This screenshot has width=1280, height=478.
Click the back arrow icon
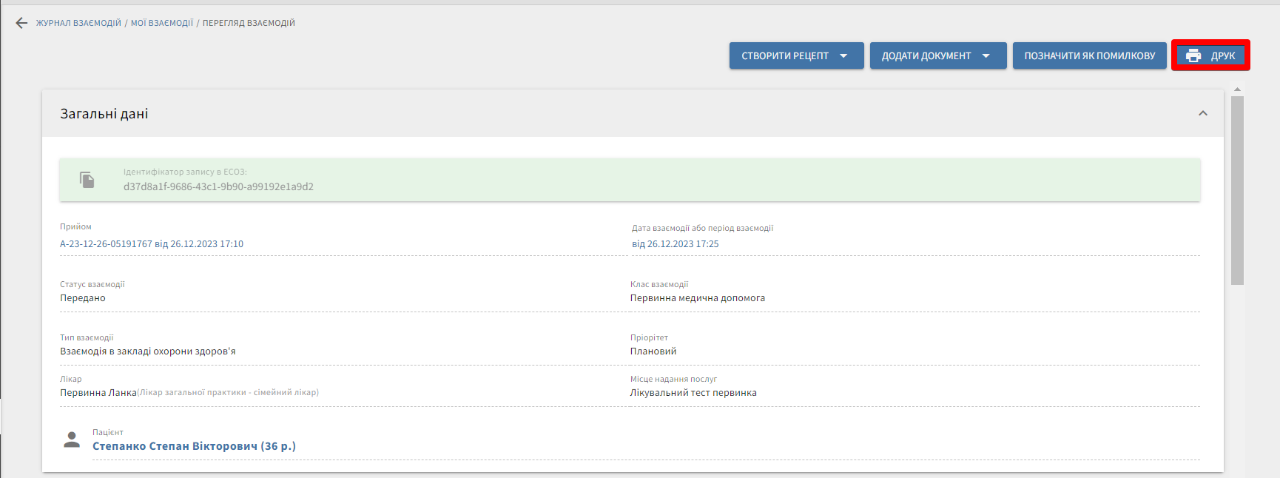21,23
